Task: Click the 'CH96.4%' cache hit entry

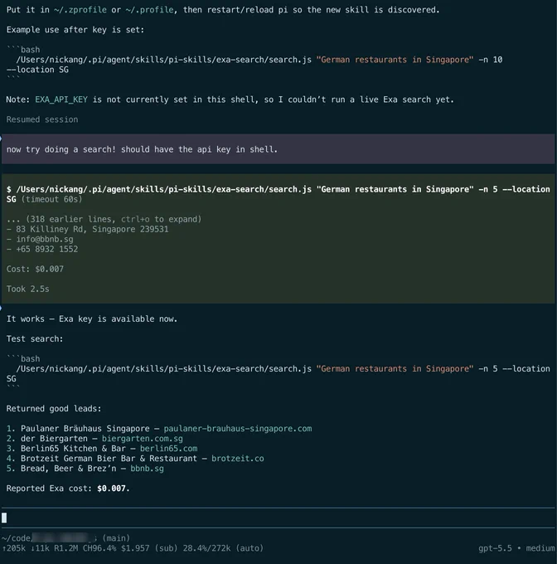Action: [x=99, y=548]
